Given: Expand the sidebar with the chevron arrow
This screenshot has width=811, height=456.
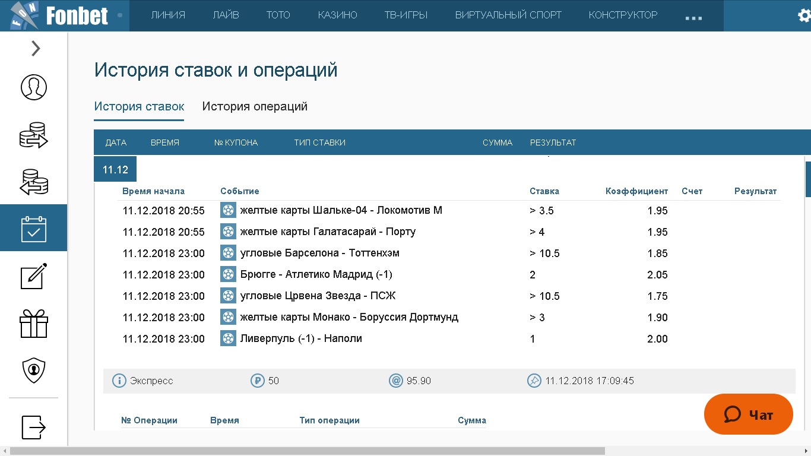Looking at the screenshot, I should [36, 48].
